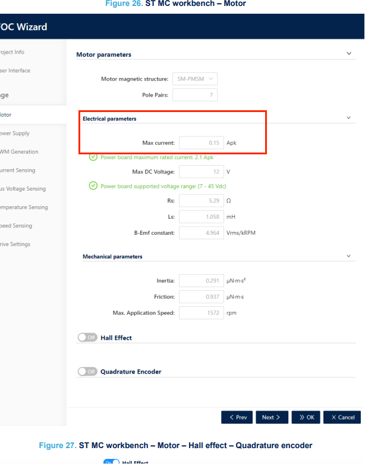Click green check icon beside rated current message

pyautogui.click(x=93, y=157)
